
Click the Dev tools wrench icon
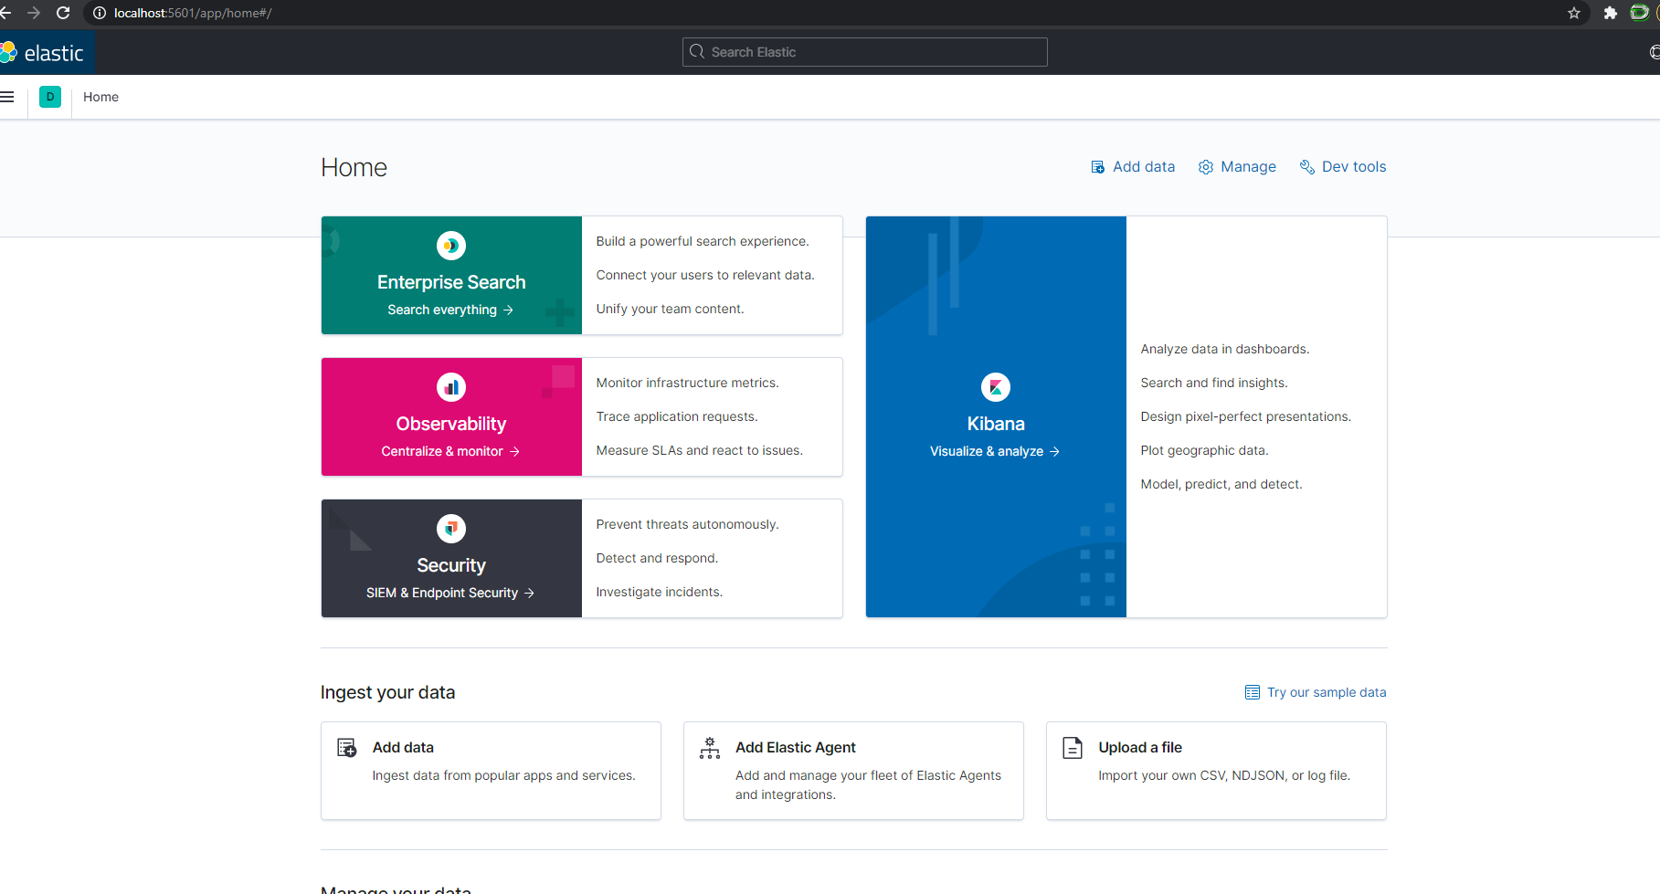click(x=1307, y=167)
